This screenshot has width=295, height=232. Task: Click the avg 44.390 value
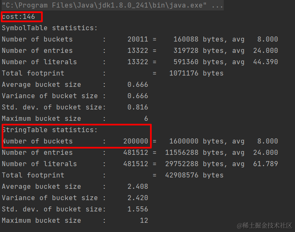click(x=266, y=62)
